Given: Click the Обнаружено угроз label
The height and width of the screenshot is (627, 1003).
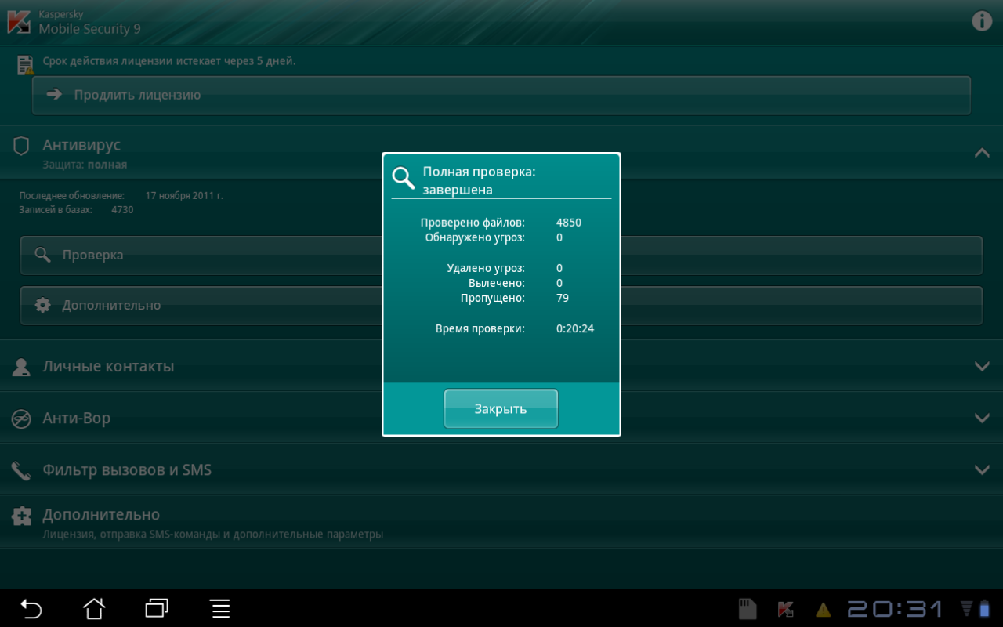Looking at the screenshot, I should 475,237.
